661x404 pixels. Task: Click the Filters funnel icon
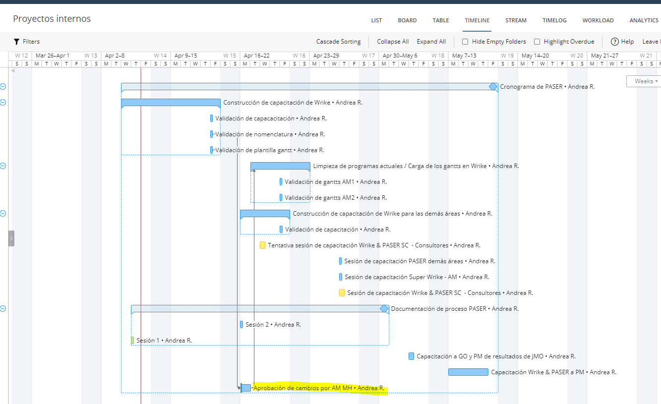[x=16, y=42]
